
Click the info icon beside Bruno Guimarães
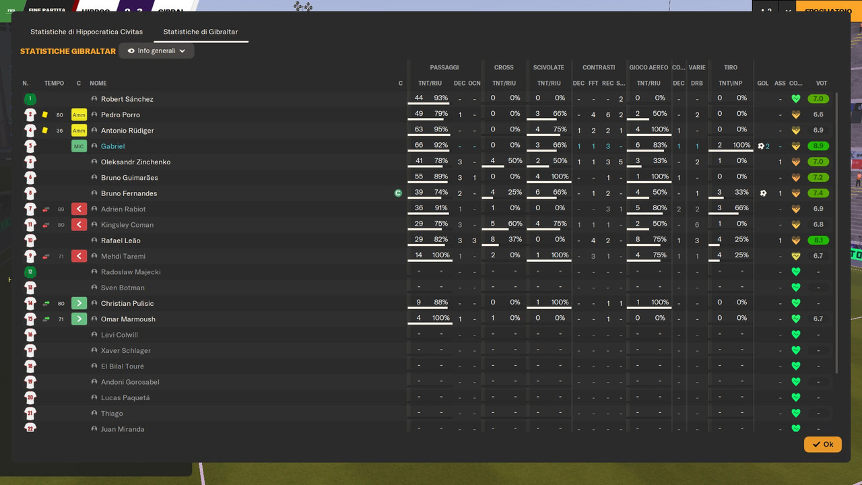coord(94,178)
